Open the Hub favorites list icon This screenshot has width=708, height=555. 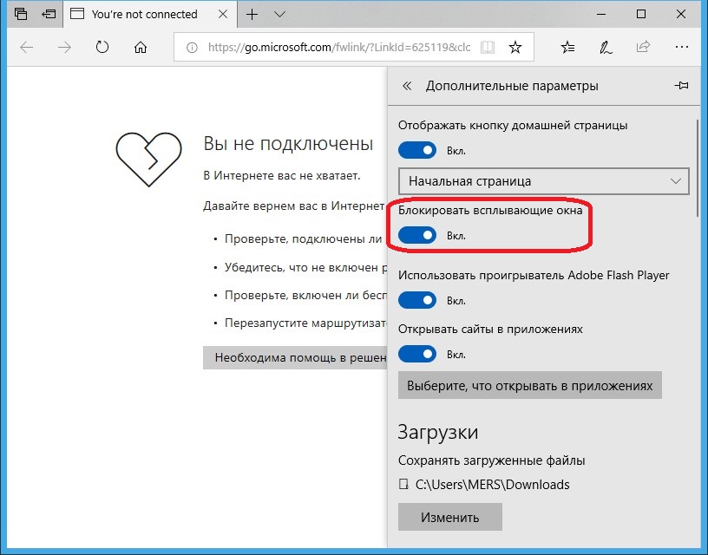point(567,47)
